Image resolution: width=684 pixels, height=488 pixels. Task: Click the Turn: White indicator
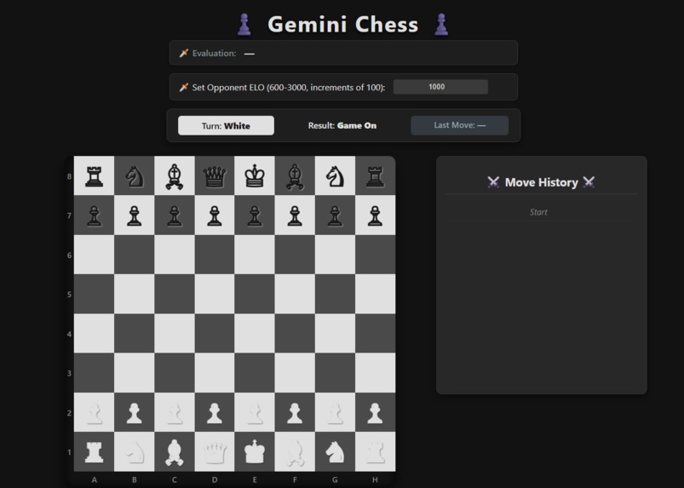(226, 125)
